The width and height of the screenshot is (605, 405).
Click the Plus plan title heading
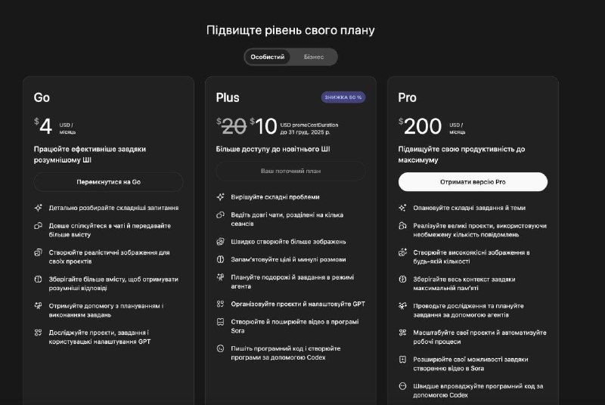click(228, 97)
